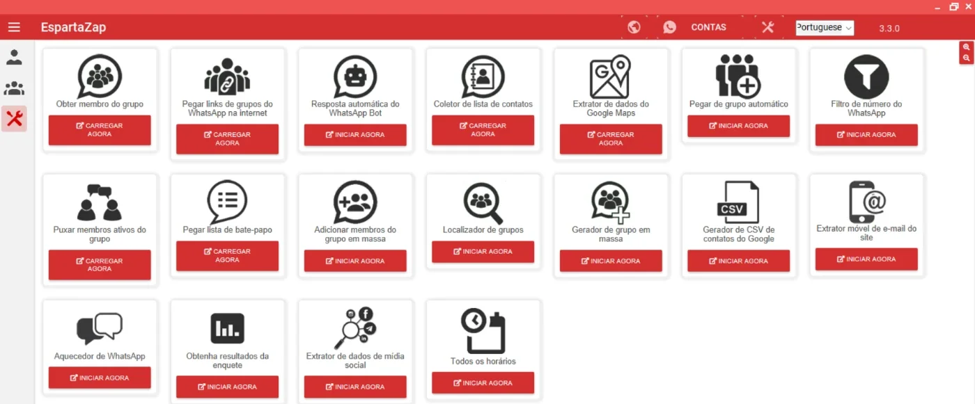Start the Localizador de grupos tool
The width and height of the screenshot is (975, 404).
483,252
